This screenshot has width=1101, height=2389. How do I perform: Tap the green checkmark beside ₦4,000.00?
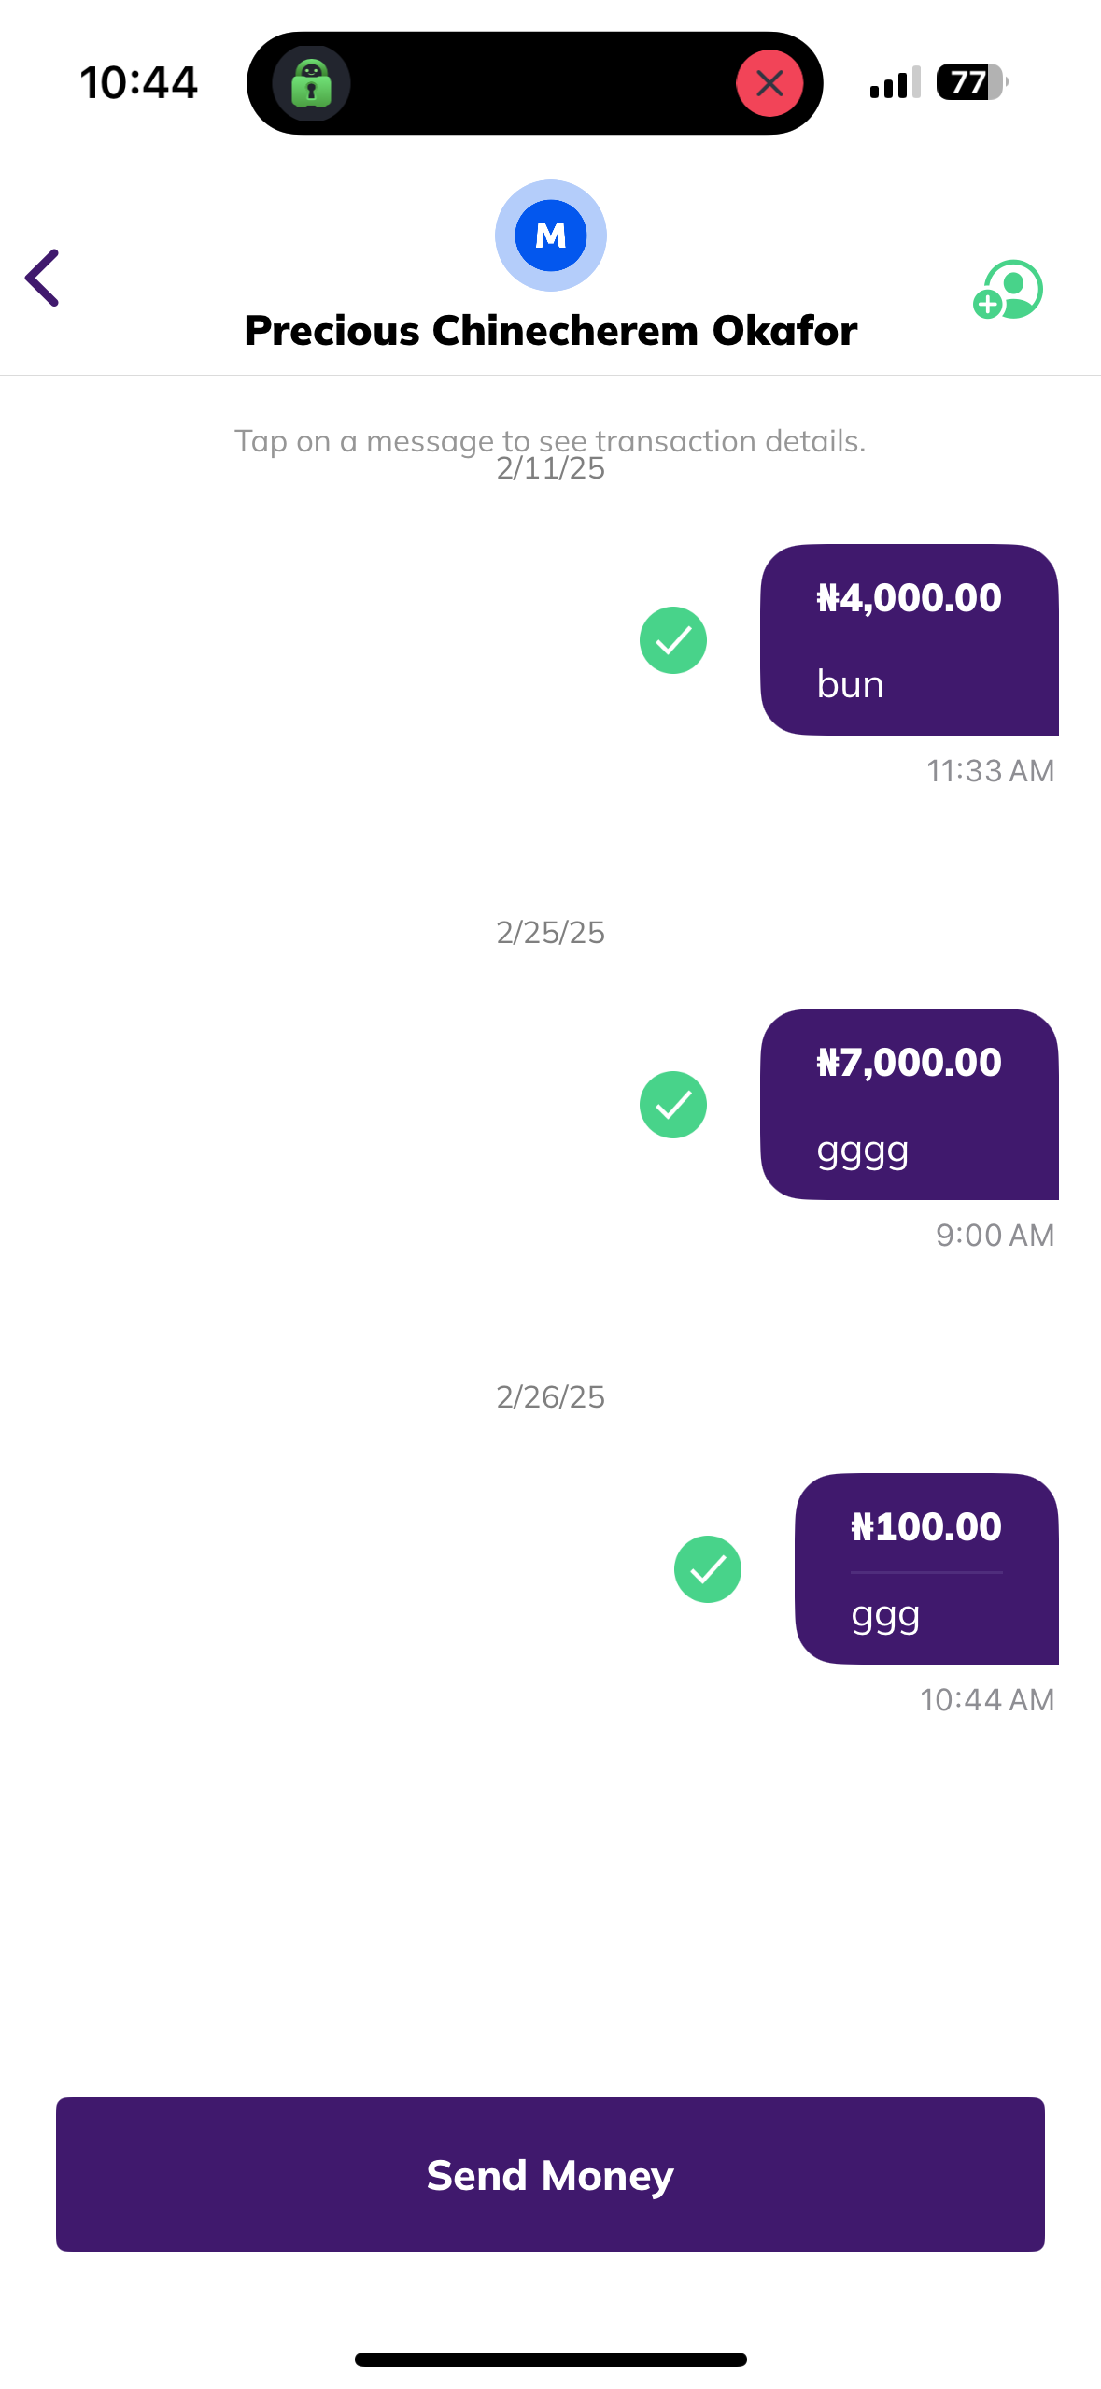(x=672, y=640)
